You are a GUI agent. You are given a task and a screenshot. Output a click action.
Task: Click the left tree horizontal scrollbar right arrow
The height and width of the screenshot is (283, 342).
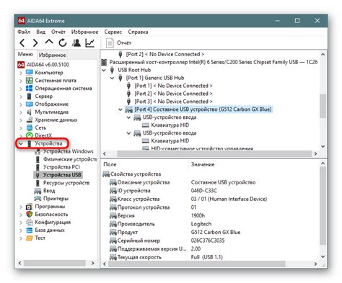[x=93, y=264]
